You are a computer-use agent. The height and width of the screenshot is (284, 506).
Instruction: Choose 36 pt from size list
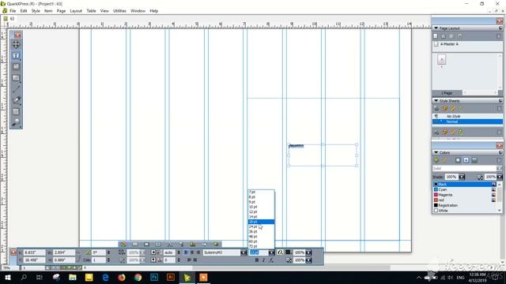(x=261, y=231)
